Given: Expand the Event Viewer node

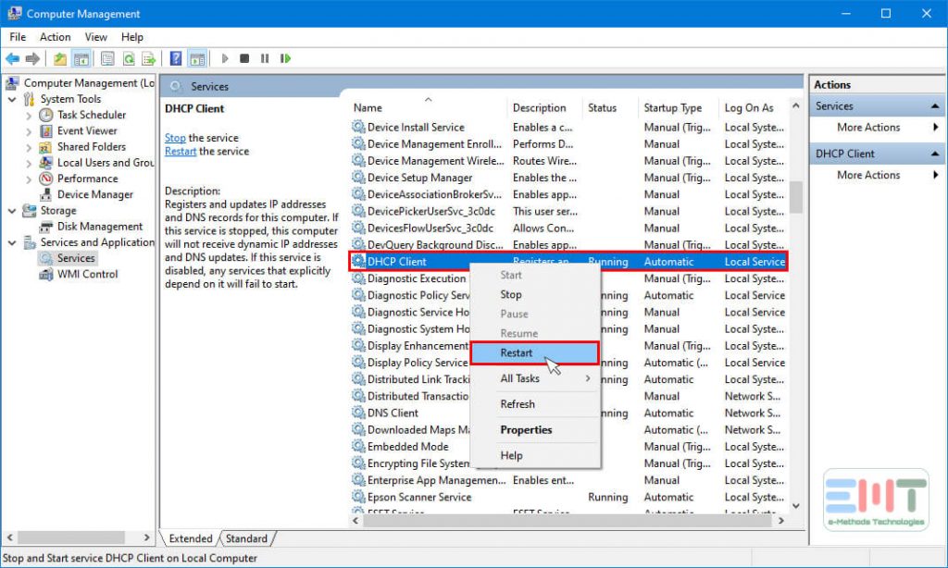Looking at the screenshot, I should pos(29,131).
